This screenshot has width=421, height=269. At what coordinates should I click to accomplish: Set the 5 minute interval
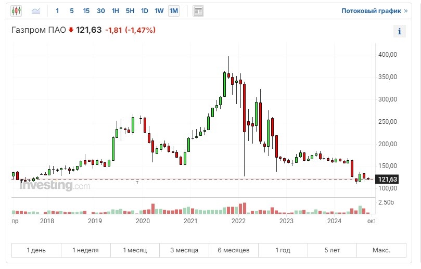click(72, 11)
